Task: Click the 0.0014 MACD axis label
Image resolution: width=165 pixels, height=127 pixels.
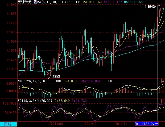Action: tap(11, 91)
